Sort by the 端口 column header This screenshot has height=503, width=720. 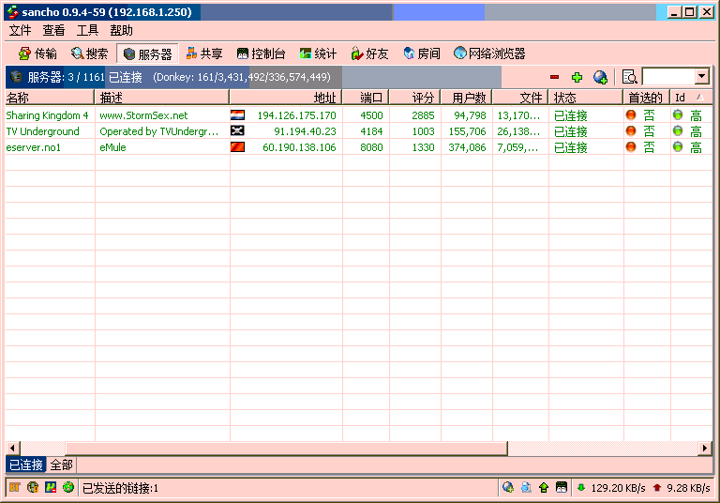366,98
